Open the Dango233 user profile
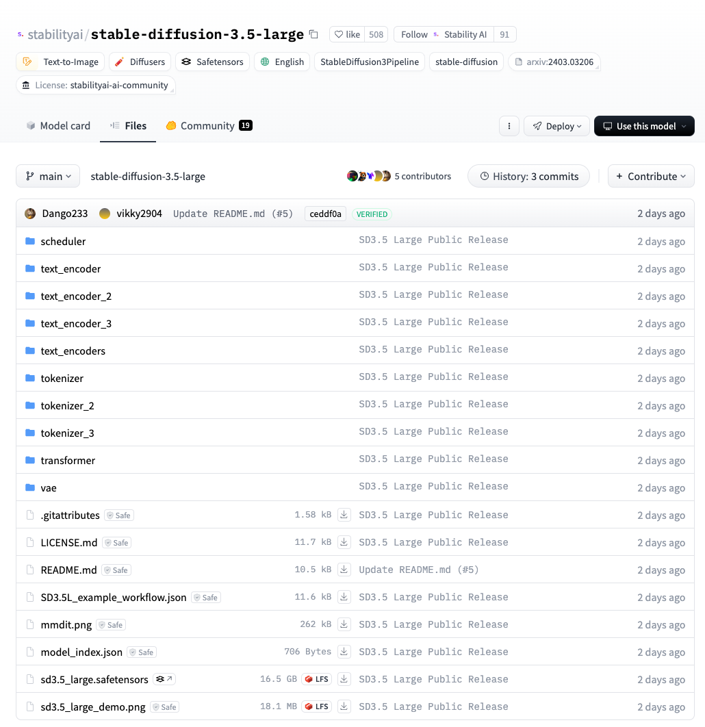Viewport: 705px width, 727px height. tap(64, 214)
